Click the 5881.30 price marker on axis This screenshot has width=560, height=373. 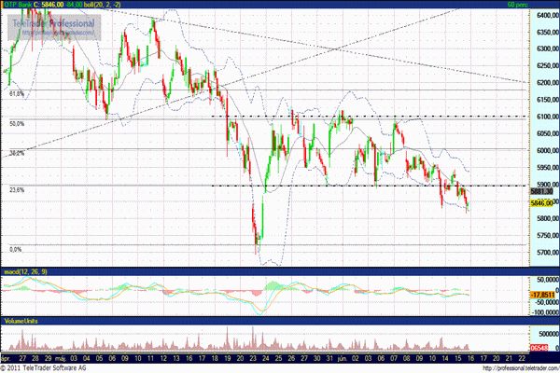click(x=543, y=191)
